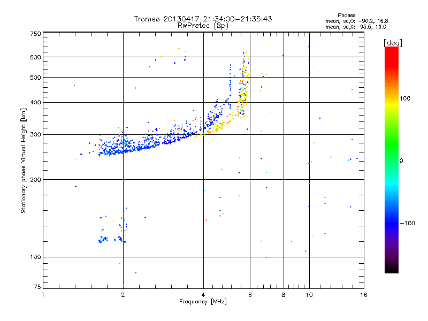Click the [deg] colorbar unit label
Screen dimensions: 428x321
point(393,42)
